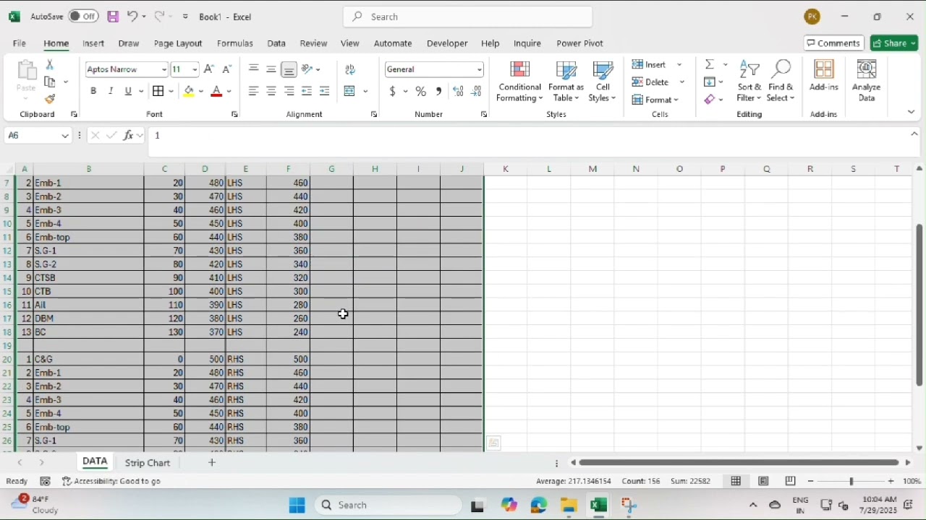Viewport: 926px width, 520px height.
Task: Open Format as Table gallery
Action: pos(566,81)
